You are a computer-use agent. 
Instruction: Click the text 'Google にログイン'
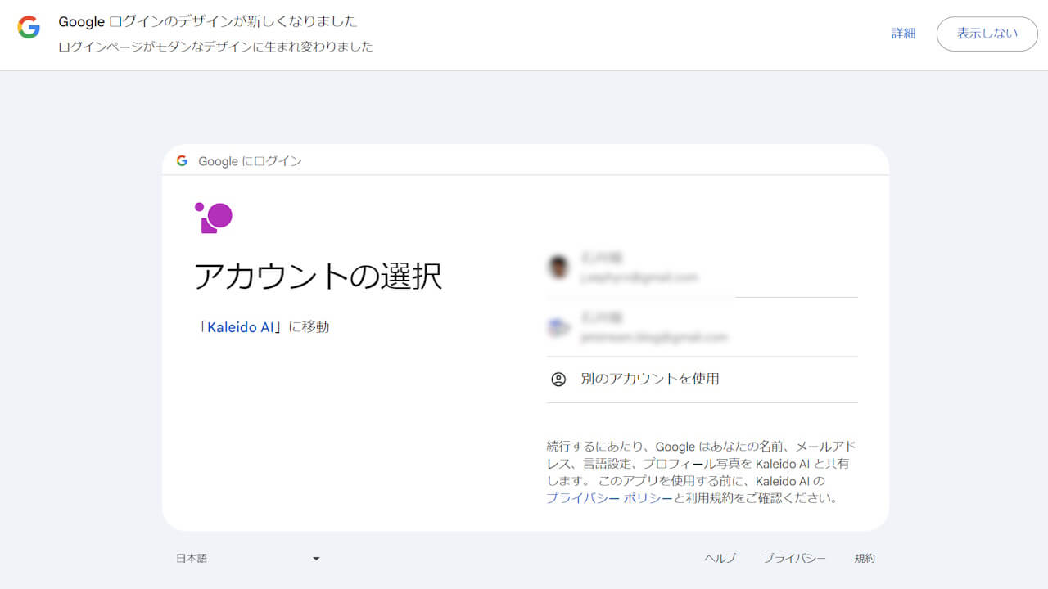[250, 161]
